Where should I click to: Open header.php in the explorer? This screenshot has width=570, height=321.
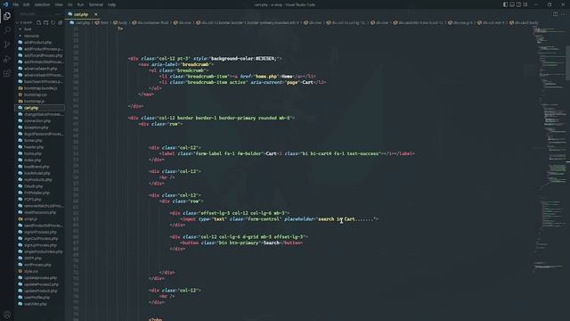34,147
